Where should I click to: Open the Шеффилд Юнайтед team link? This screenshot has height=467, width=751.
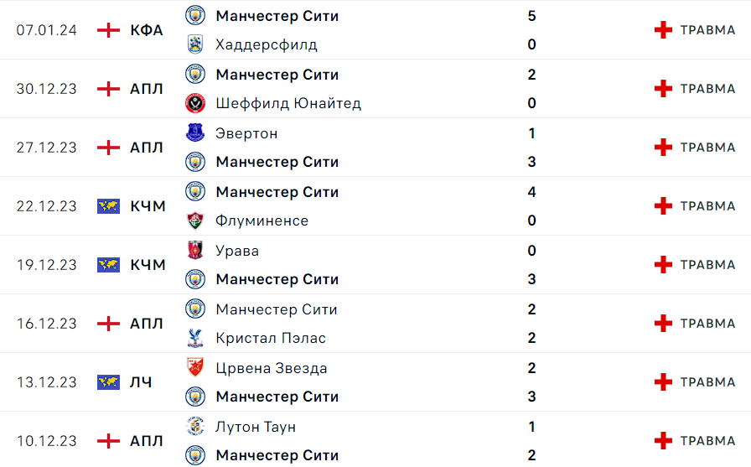[288, 103]
